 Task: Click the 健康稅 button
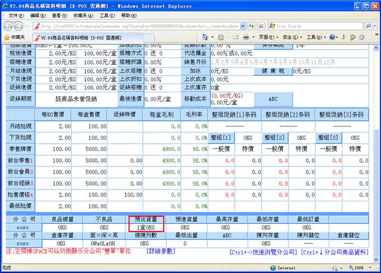click(x=274, y=70)
